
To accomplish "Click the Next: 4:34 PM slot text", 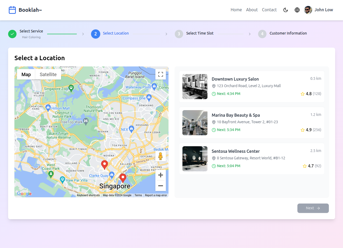I will click(228, 94).
